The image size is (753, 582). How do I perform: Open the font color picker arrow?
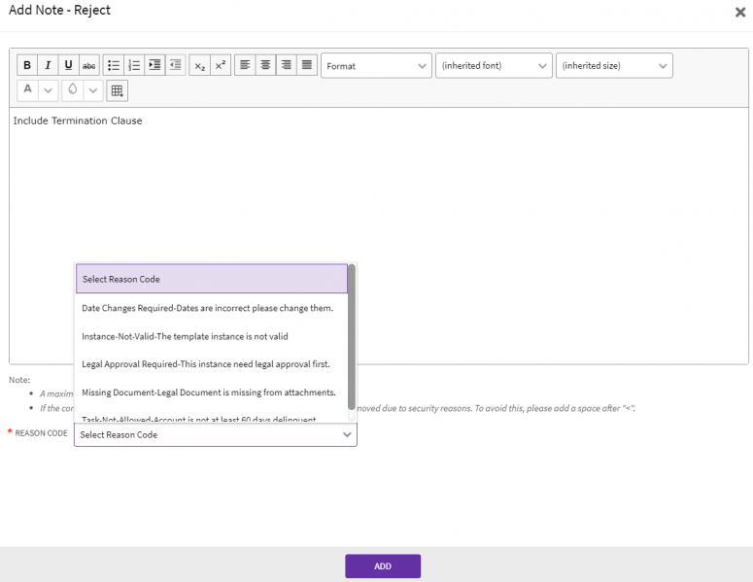49,90
